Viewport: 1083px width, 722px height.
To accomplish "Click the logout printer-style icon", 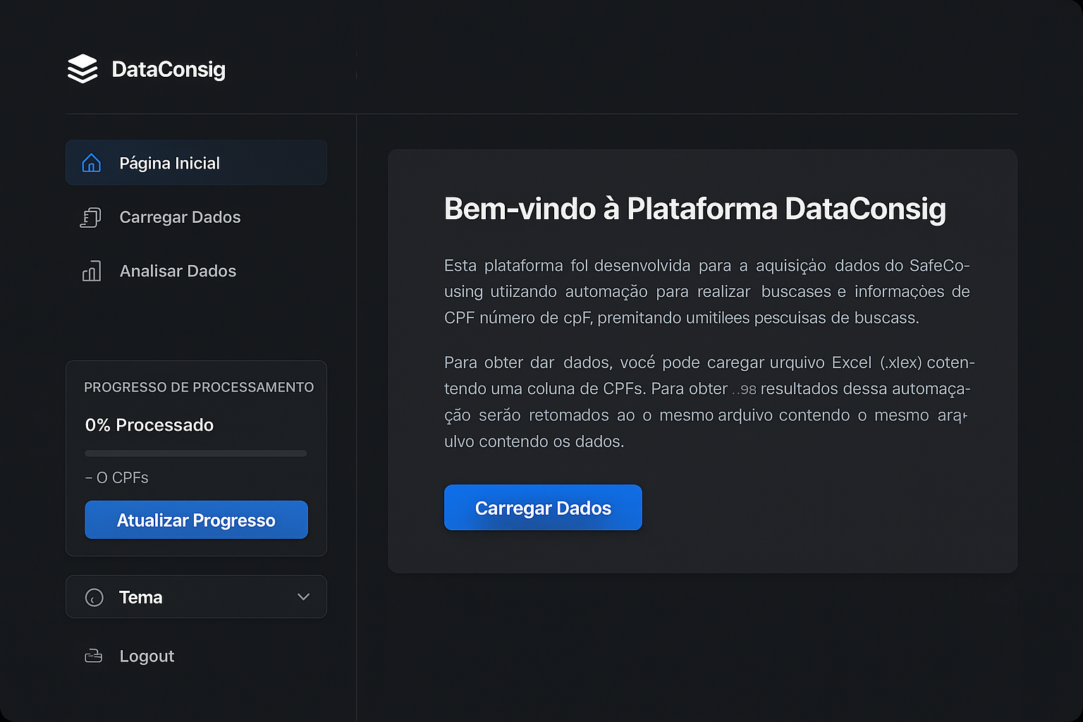I will [92, 656].
